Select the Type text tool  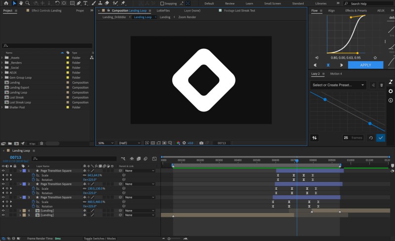click(x=85, y=3)
